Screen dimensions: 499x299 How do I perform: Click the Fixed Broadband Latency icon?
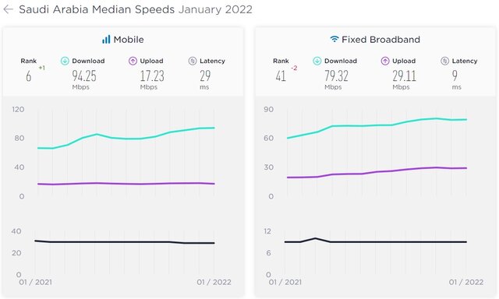[x=445, y=61]
